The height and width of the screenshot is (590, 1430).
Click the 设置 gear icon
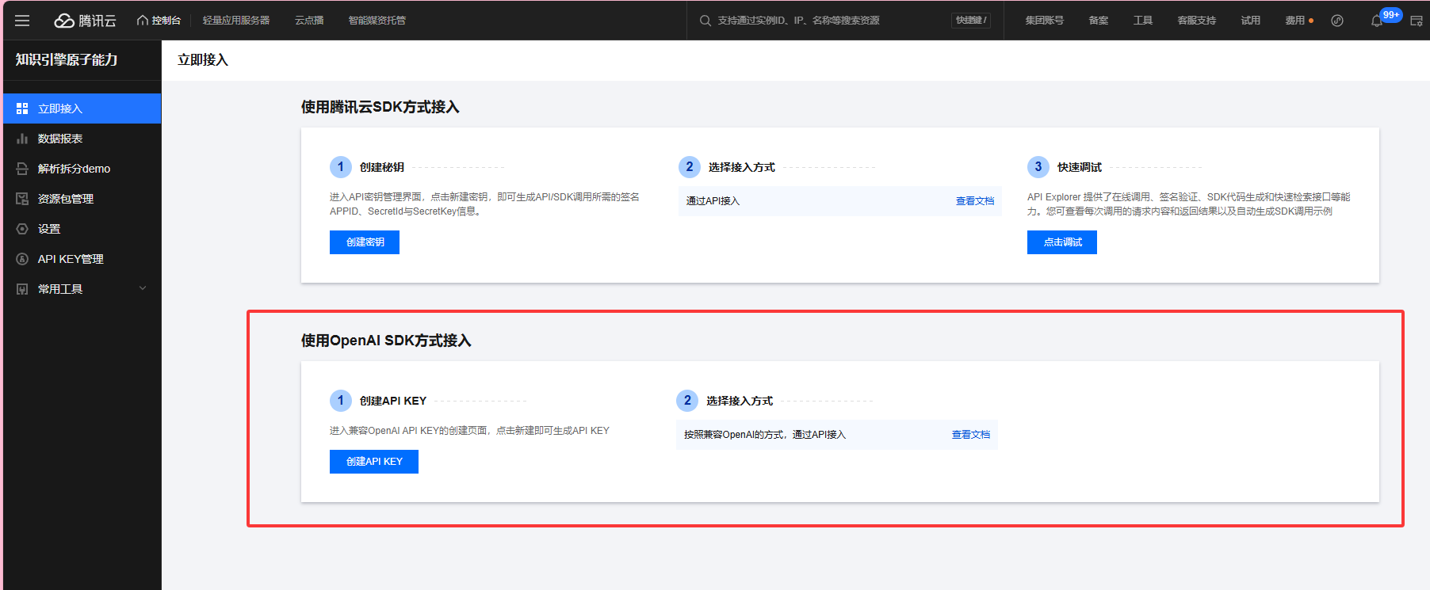point(22,229)
